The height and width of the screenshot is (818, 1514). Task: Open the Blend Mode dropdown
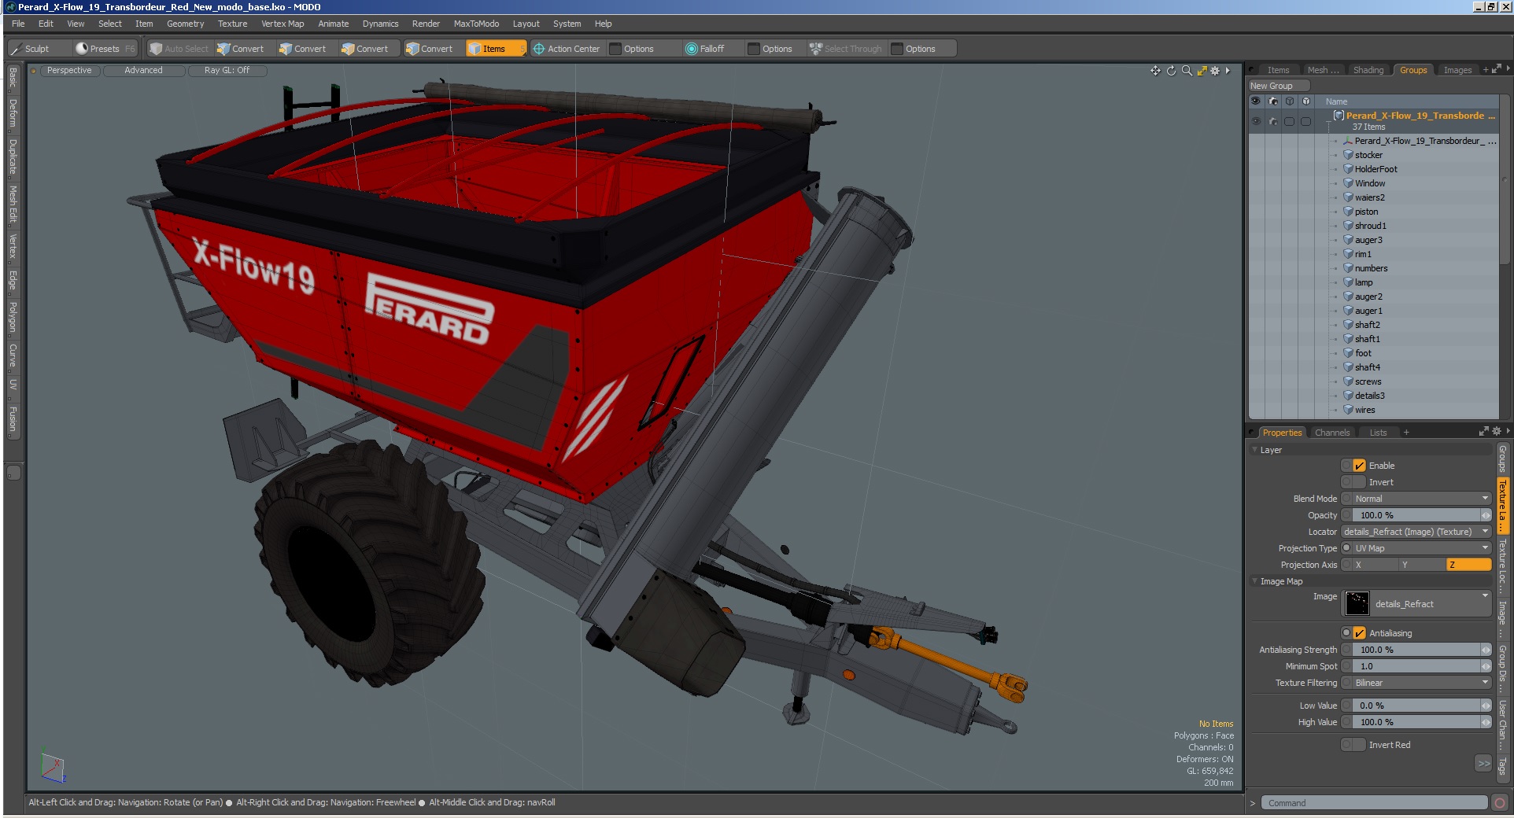click(1422, 499)
